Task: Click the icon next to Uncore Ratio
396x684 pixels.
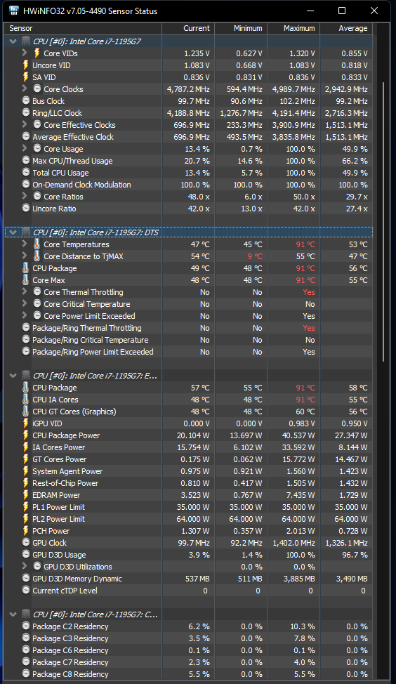Action: click(26, 209)
